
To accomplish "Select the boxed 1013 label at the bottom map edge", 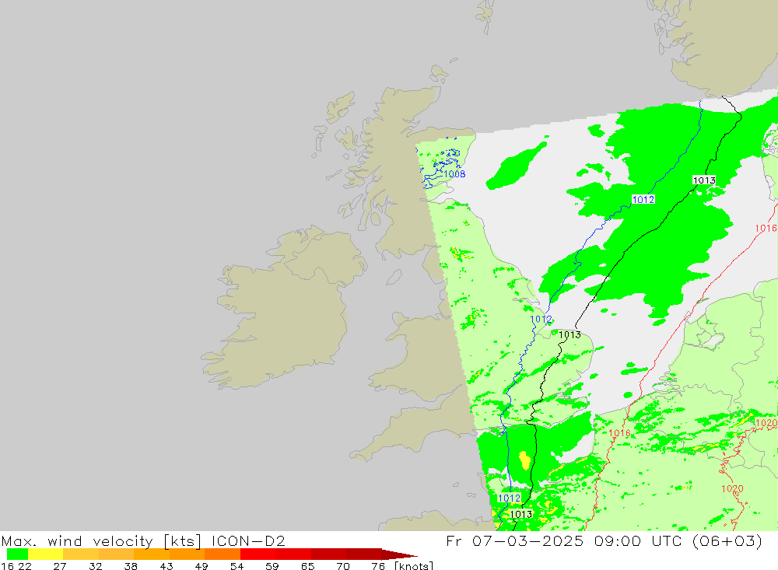I will [x=521, y=514].
